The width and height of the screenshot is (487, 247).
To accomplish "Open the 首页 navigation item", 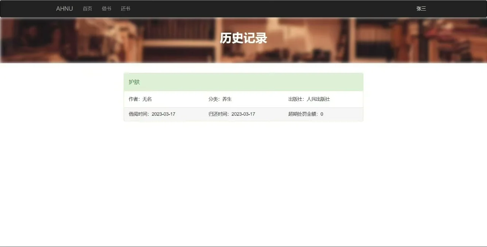I will [x=87, y=8].
